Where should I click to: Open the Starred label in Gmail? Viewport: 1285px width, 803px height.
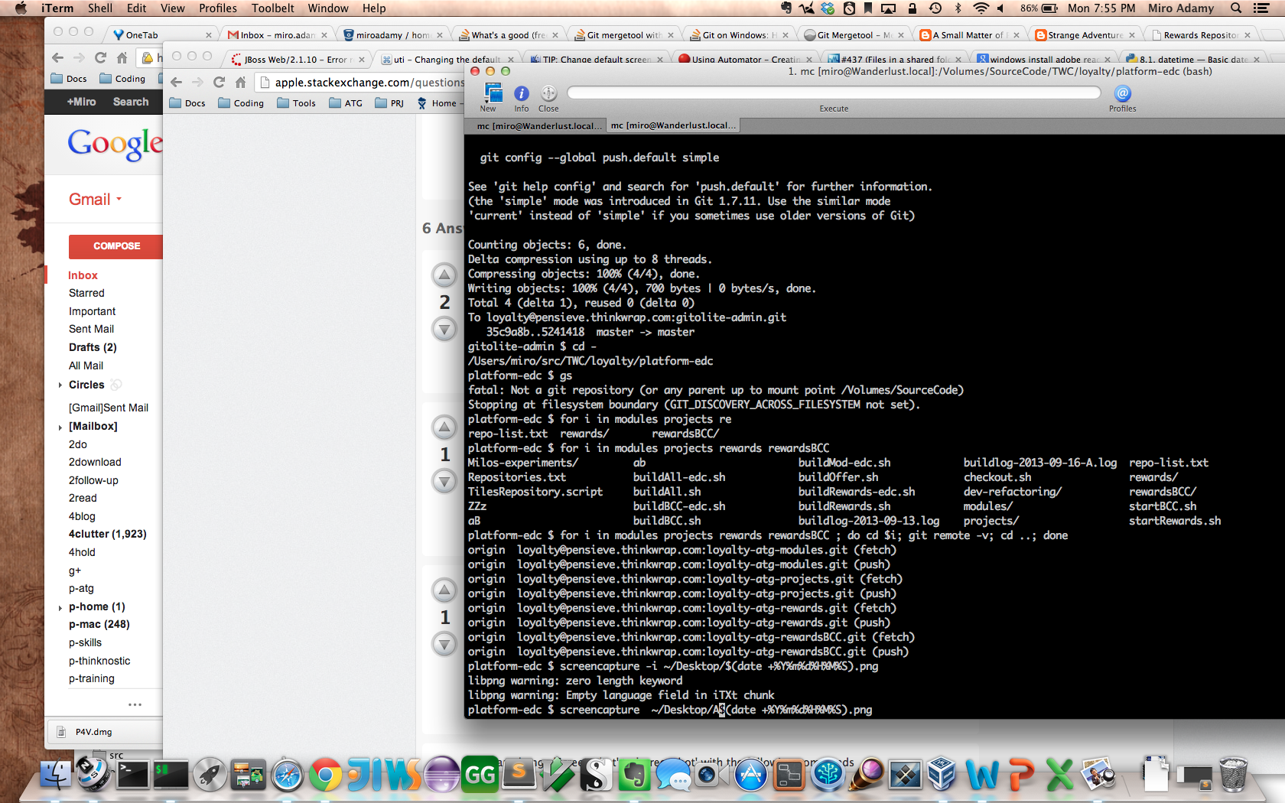pyautogui.click(x=86, y=293)
